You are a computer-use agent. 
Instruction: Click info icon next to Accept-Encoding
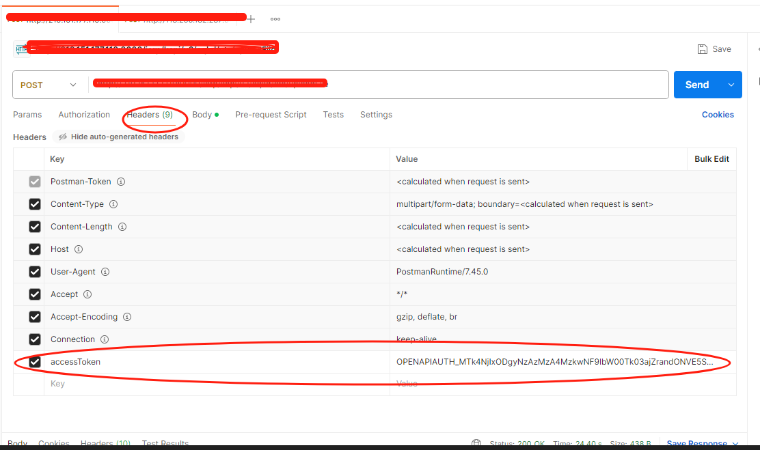click(127, 317)
